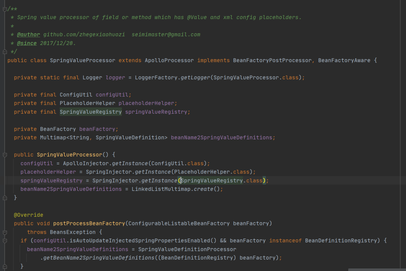Click SpringValueRegistry.class on the current caret line
Viewport: 406px width, 271px height.
pyautogui.click(x=221, y=181)
